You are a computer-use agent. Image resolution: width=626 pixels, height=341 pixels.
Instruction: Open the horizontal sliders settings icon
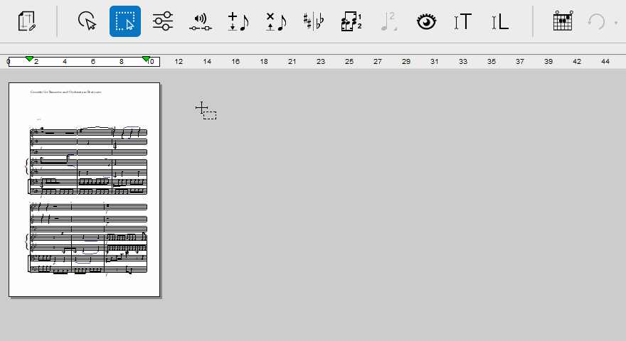point(163,21)
